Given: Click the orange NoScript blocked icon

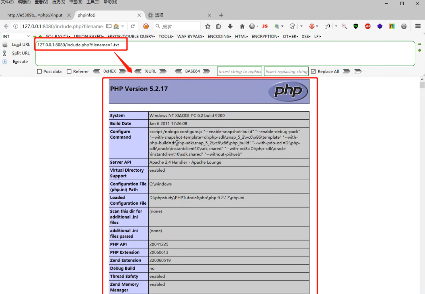Looking at the screenshot, I should tap(146, 26).
